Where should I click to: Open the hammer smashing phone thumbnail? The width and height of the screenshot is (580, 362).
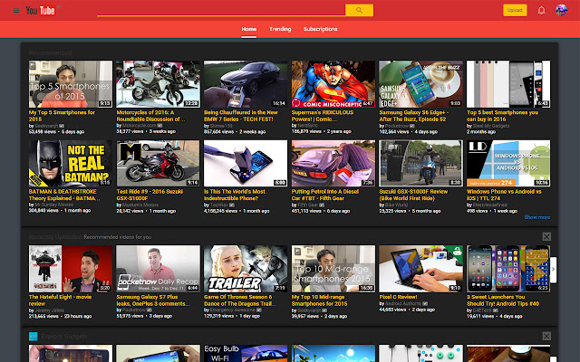[246, 163]
